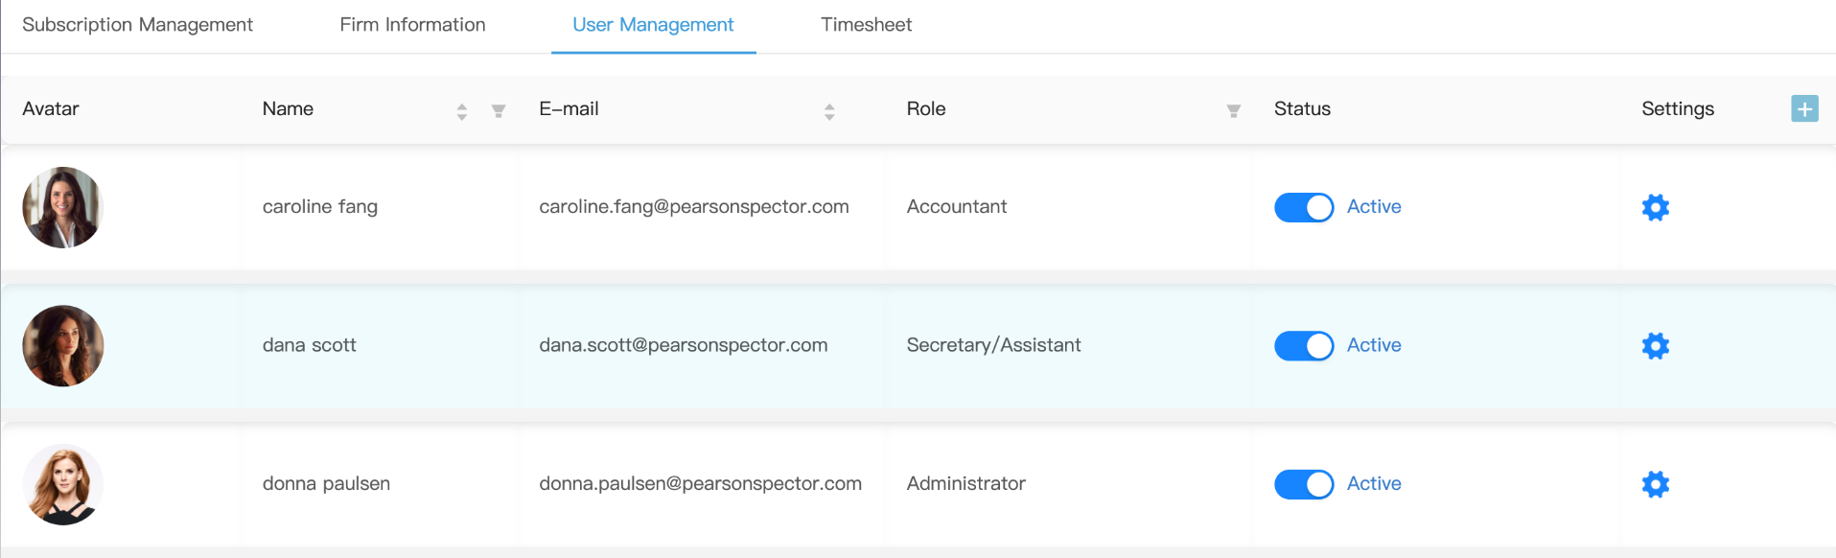1836x558 pixels.
Task: Open settings gear for donna paulsen
Action: pos(1655,484)
